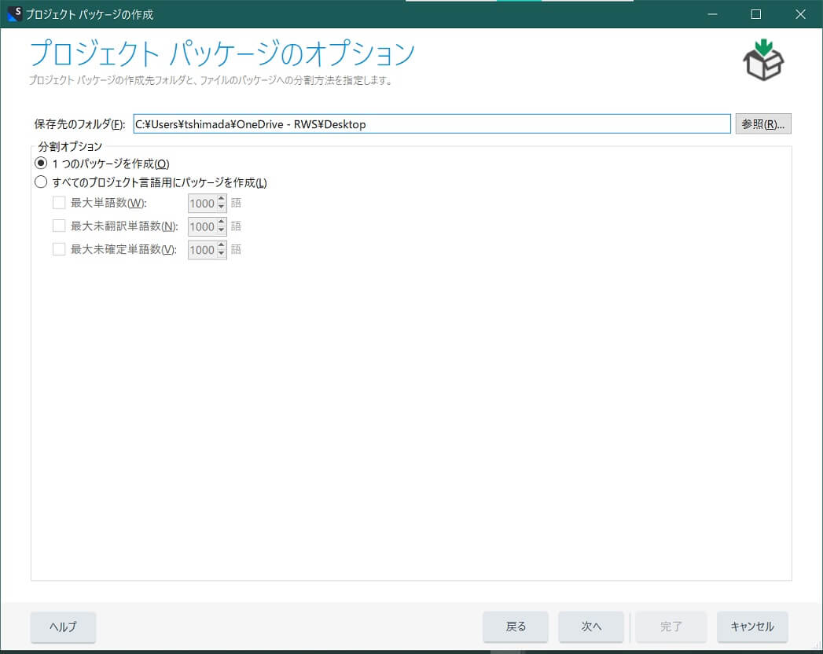The width and height of the screenshot is (823, 654).
Task: Cancel the wizard with キャンセル button
Action: pyautogui.click(x=752, y=626)
